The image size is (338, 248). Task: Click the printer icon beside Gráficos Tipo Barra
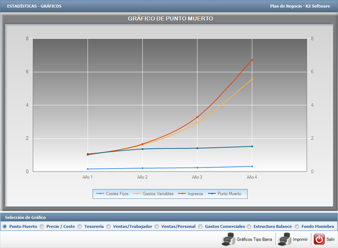coord(228,239)
